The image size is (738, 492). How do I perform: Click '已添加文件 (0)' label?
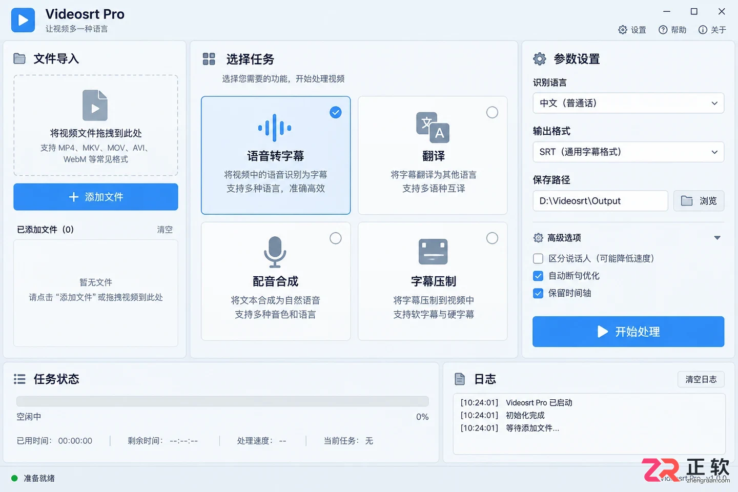pyautogui.click(x=46, y=230)
